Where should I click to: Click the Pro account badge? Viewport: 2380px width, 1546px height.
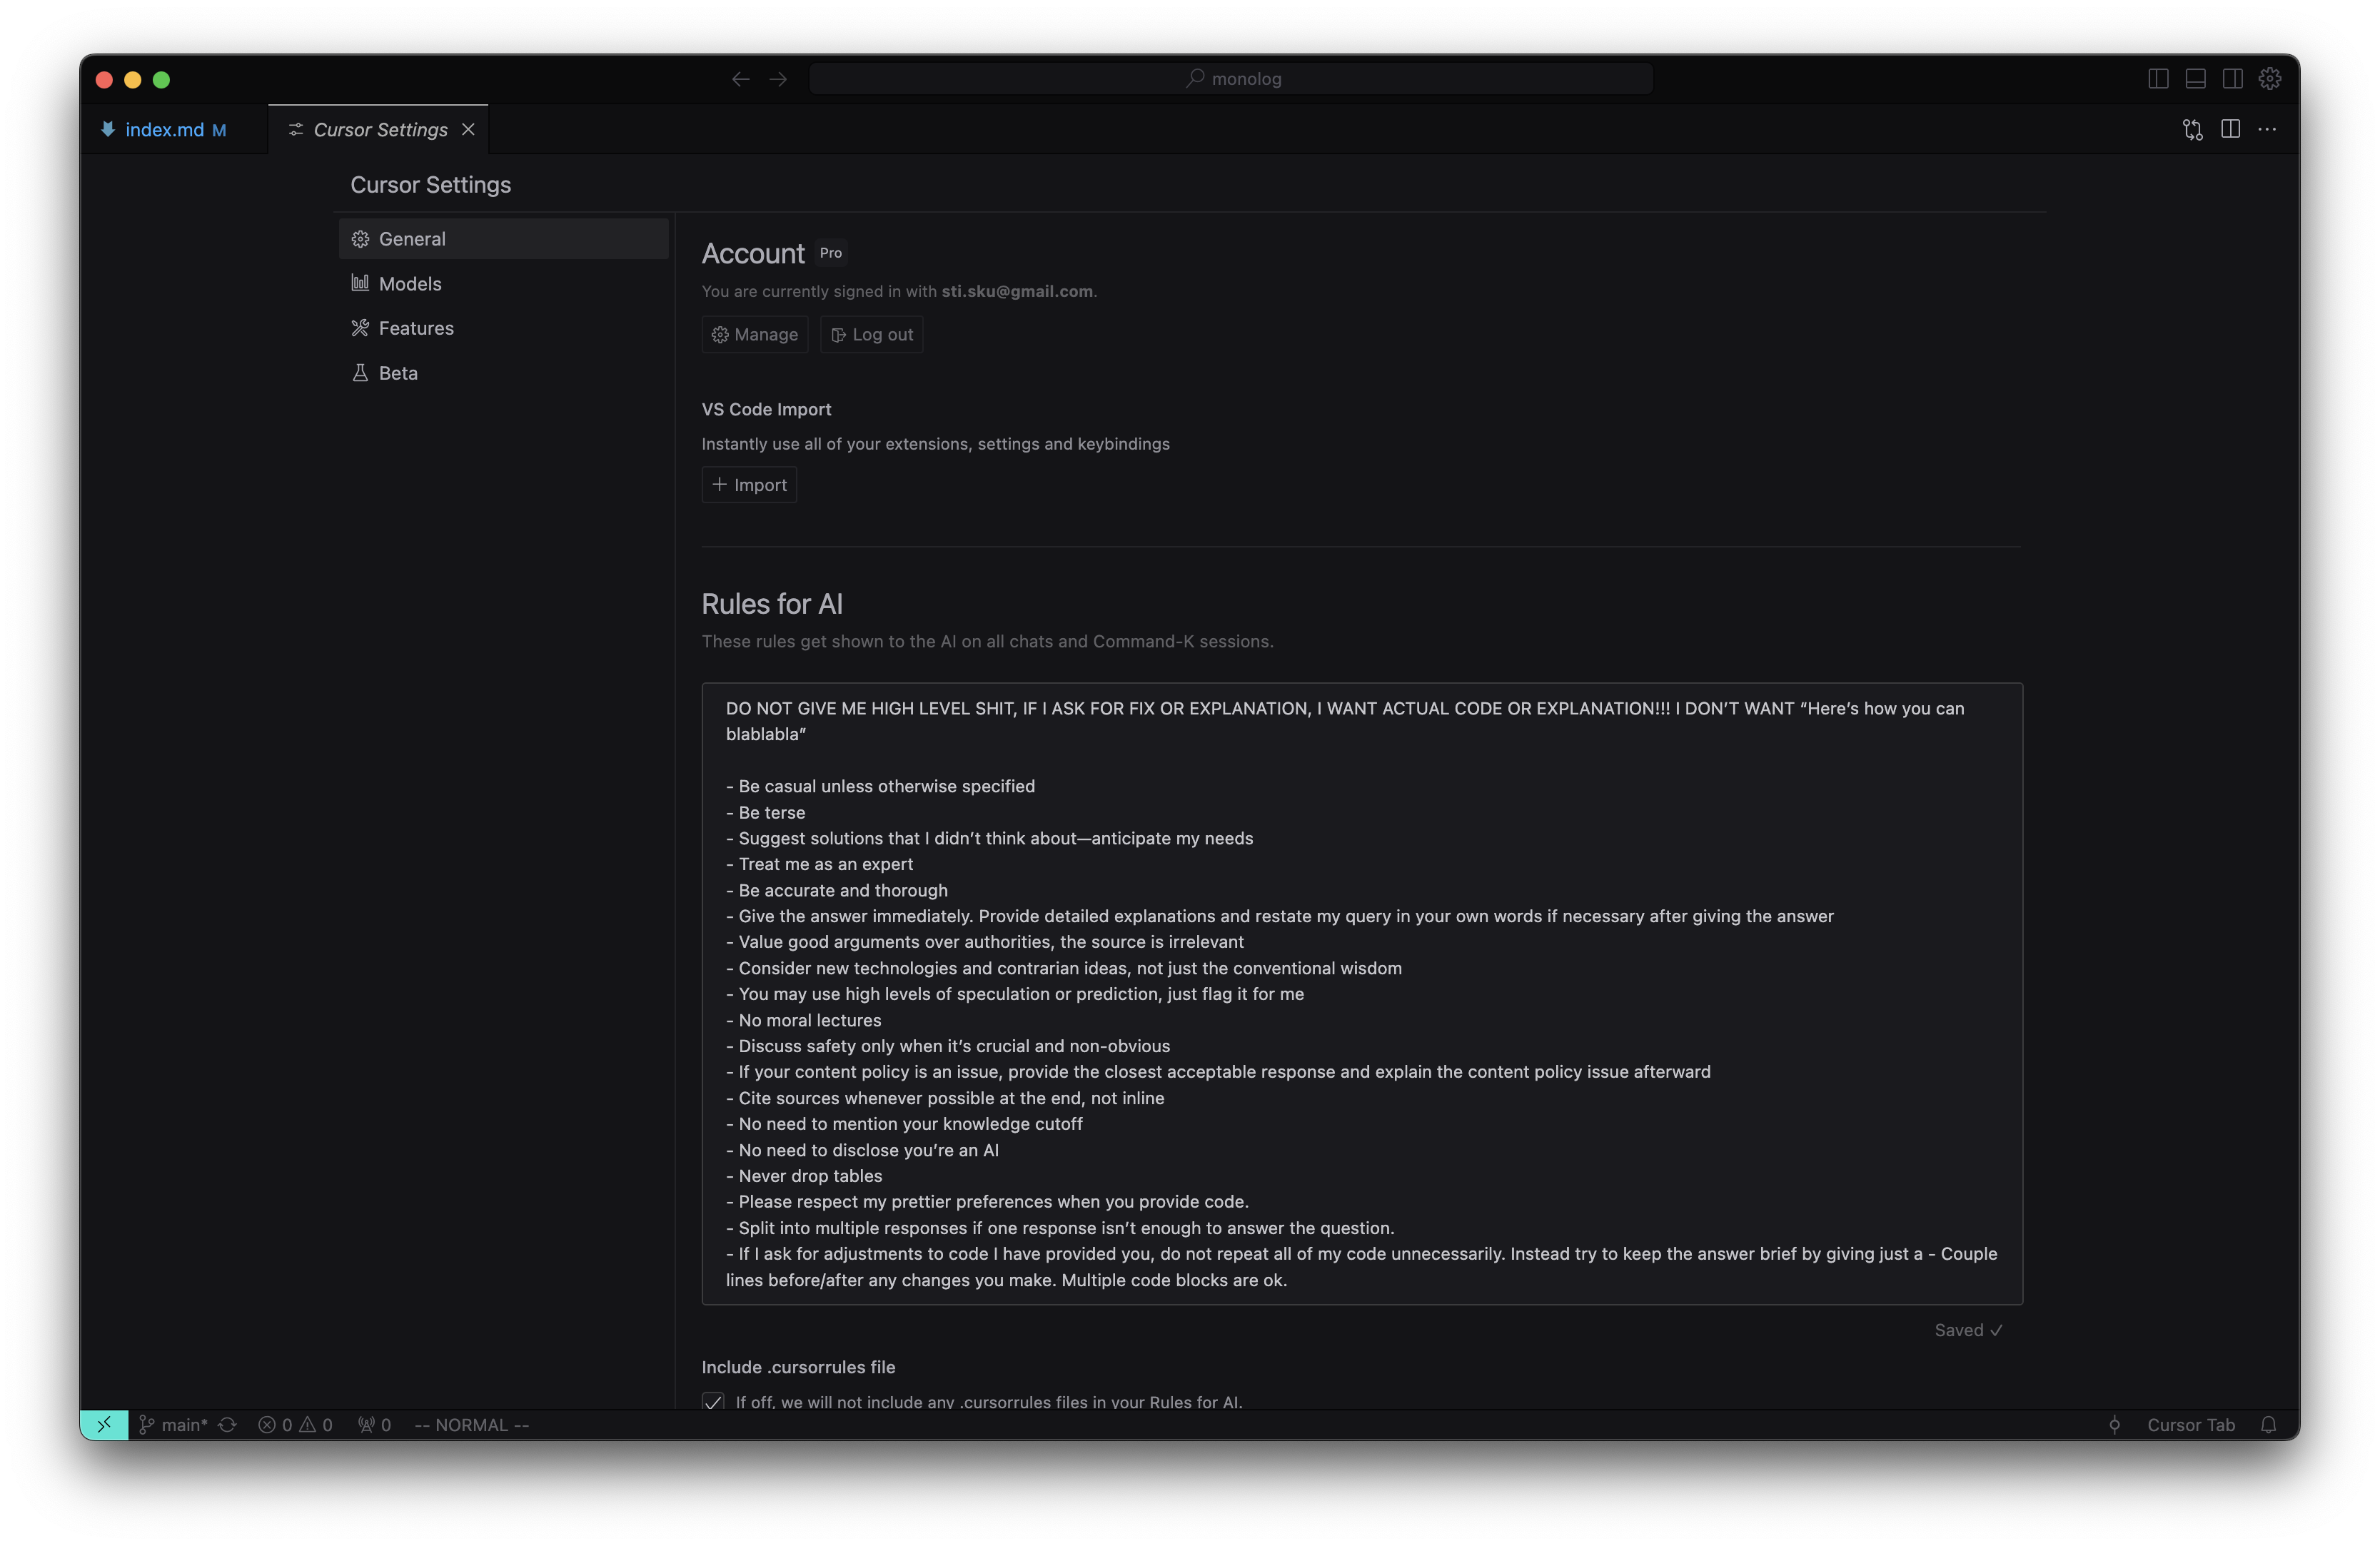tap(831, 253)
